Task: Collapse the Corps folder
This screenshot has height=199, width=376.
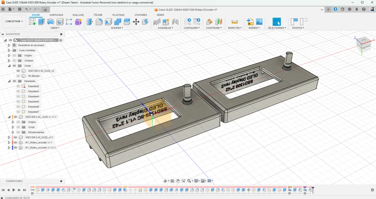Action: tap(9, 66)
